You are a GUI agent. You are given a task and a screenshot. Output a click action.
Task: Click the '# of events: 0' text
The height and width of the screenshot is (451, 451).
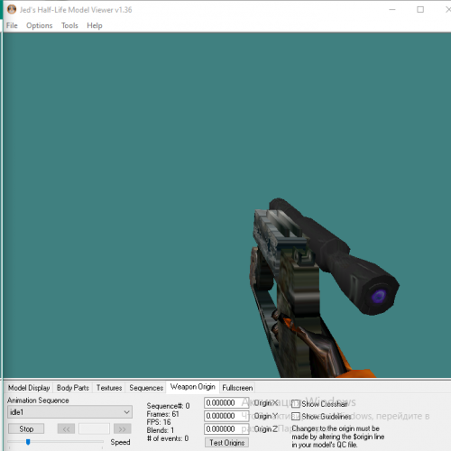tap(168, 438)
